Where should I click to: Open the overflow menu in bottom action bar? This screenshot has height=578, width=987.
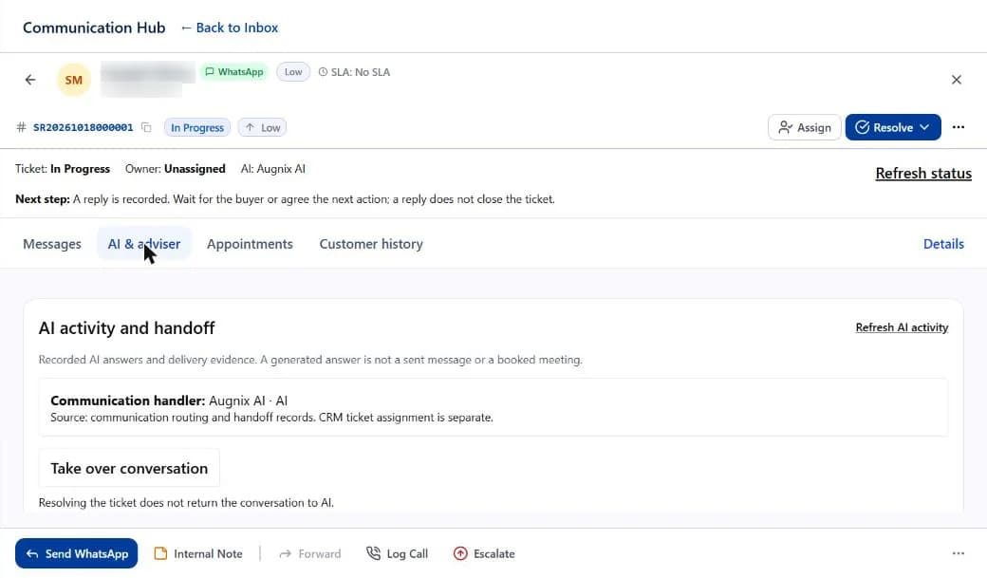click(958, 553)
